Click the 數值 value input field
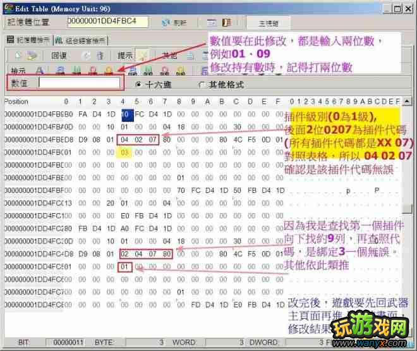Screen dimensions: 417x351 pyautogui.click(x=79, y=83)
